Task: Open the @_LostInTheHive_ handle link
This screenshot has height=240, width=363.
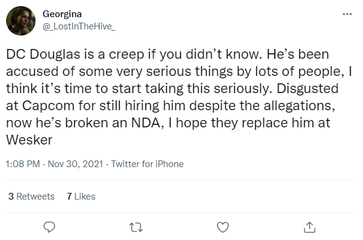Action: coord(78,26)
